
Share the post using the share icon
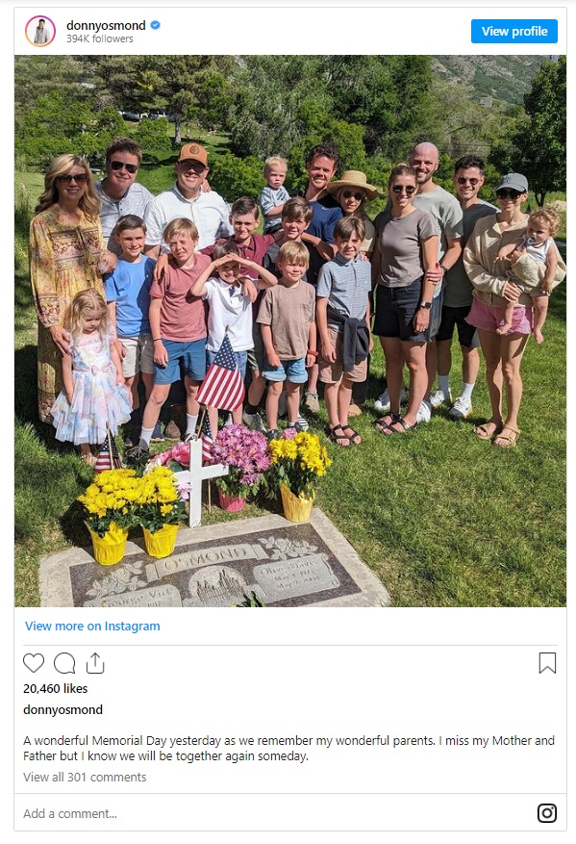pos(95,663)
